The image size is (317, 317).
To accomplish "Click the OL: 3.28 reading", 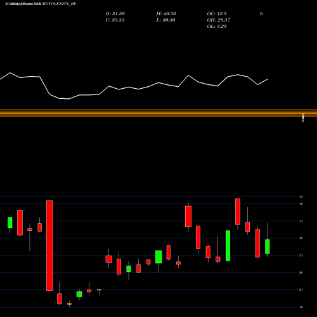I will point(217,27).
